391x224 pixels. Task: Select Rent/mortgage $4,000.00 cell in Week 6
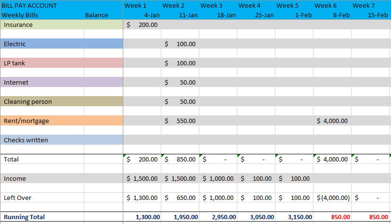(x=332, y=121)
